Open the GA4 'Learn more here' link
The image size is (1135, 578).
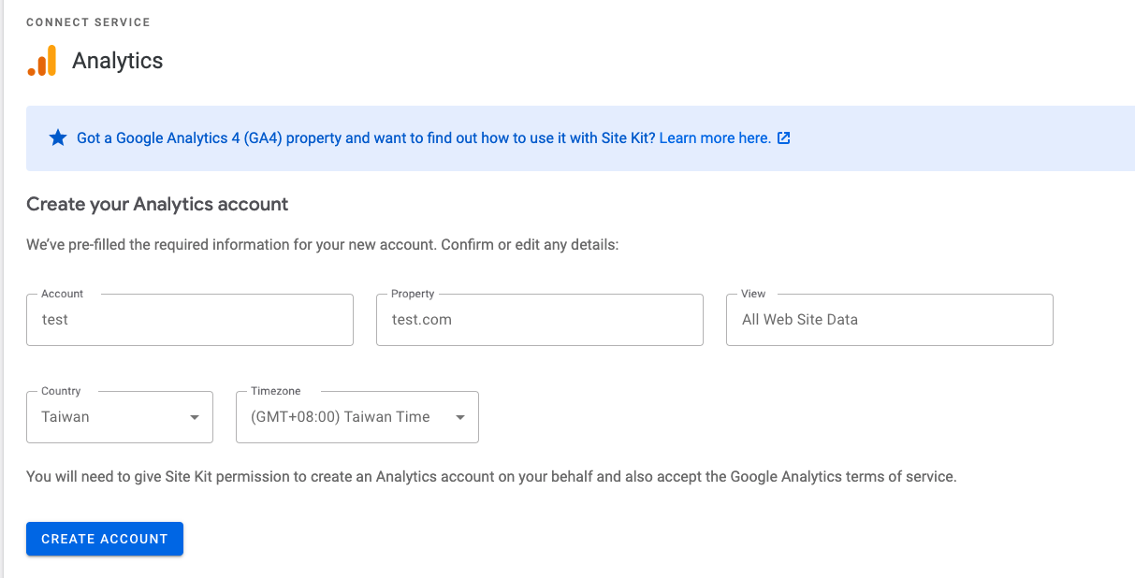point(715,138)
